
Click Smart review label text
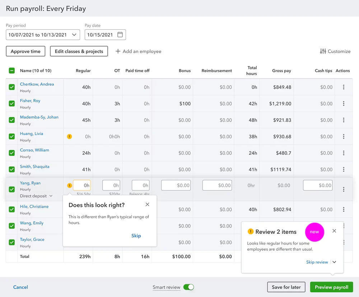tap(167, 287)
